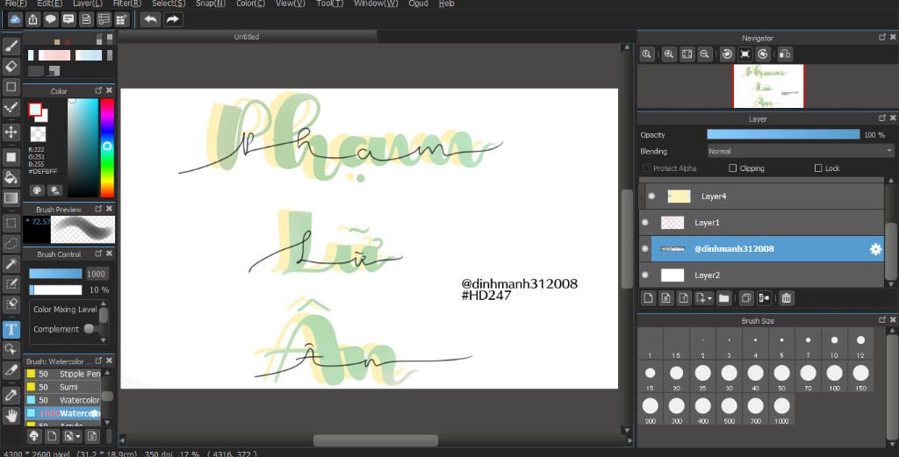Select the transparent color swatch
Viewport: 899px width, 457px height.
38,134
